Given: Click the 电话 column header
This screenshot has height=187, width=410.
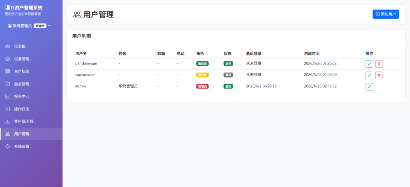Looking at the screenshot, I should (181, 54).
